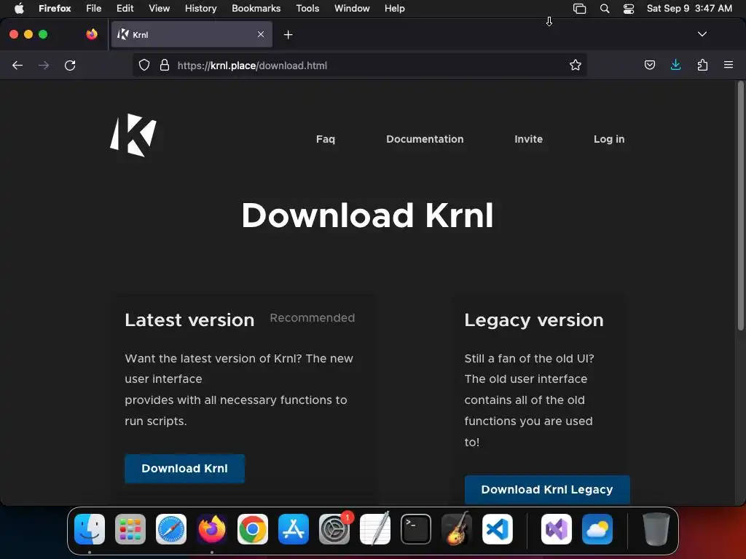746x559 pixels.
Task: Click the Firefox icon in the dock
Action: [x=212, y=529]
